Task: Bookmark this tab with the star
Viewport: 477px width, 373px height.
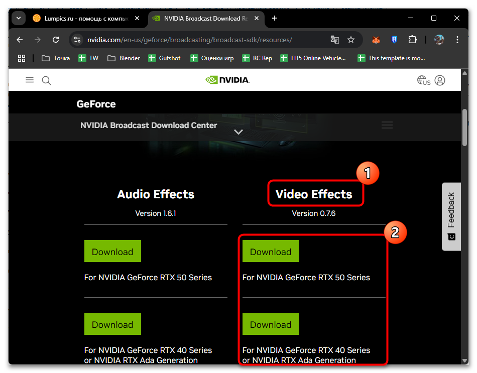Action: point(351,40)
